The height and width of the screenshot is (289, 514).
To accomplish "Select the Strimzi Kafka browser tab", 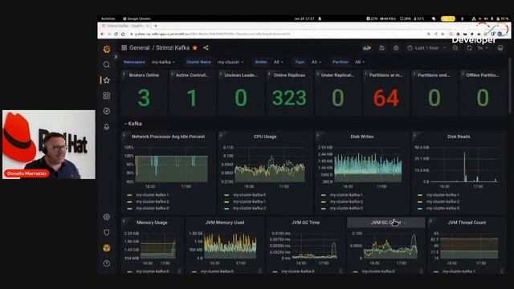I will click(125, 26).
